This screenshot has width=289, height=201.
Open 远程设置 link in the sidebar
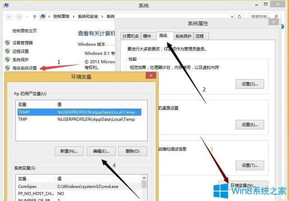[x=20, y=51]
